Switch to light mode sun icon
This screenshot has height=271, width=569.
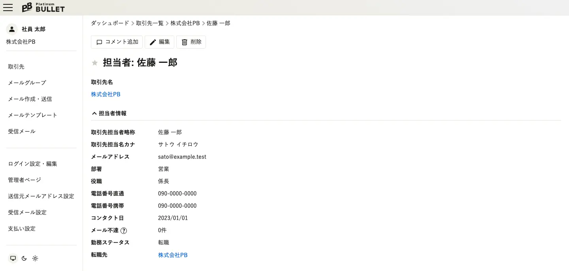pyautogui.click(x=35, y=258)
